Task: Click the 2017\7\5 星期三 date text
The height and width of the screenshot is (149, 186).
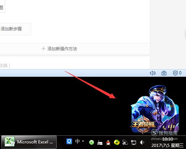Action: (x=167, y=145)
